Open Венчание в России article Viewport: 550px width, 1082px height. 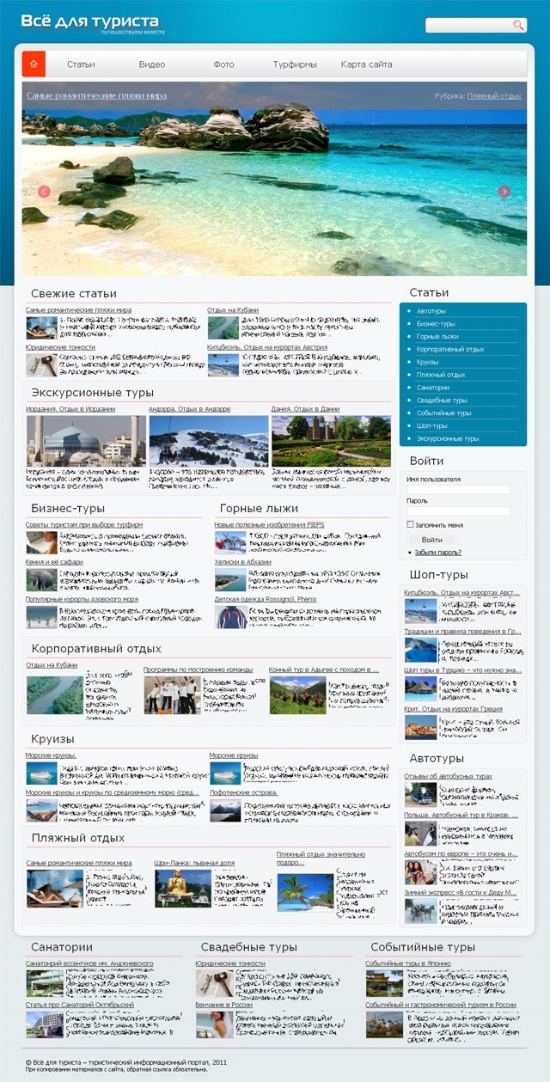(x=223, y=1004)
